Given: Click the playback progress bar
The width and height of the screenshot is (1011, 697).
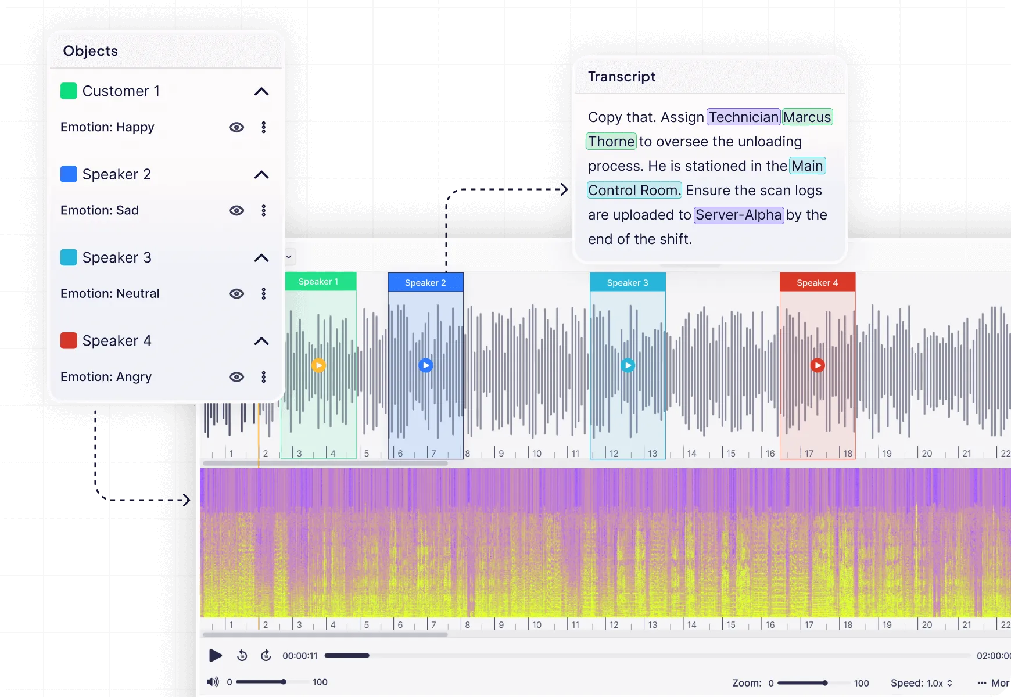Looking at the screenshot, I should click(647, 656).
